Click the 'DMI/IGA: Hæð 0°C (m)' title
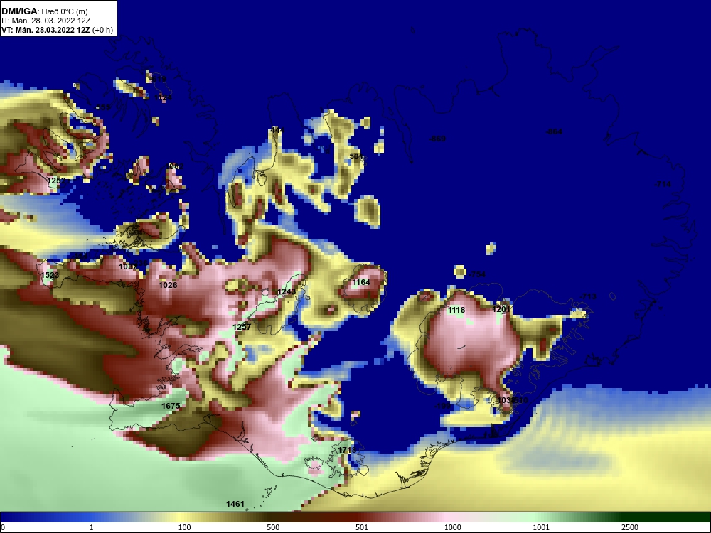Viewport: 711px width, 533px height. pyautogui.click(x=45, y=11)
